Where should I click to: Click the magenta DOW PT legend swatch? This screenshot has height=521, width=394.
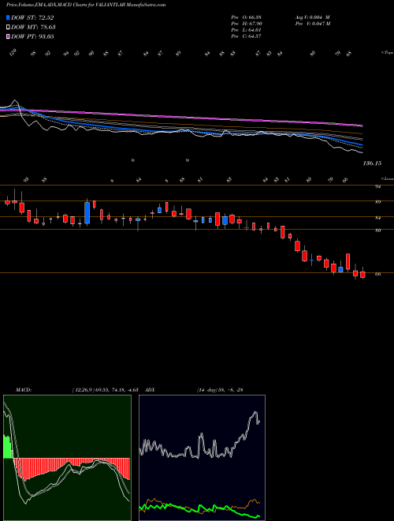(8, 36)
